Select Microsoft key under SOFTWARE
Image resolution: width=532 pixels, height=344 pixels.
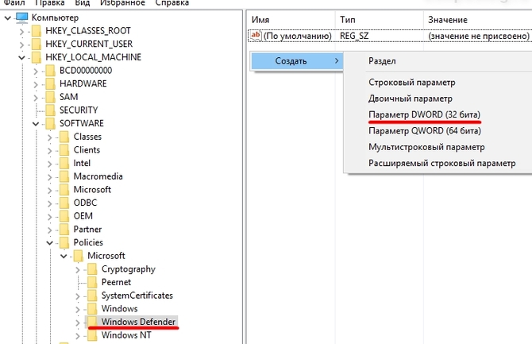[x=92, y=190]
